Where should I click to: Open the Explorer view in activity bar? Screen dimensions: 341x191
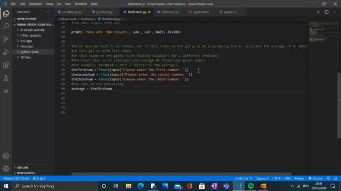coord(6,13)
